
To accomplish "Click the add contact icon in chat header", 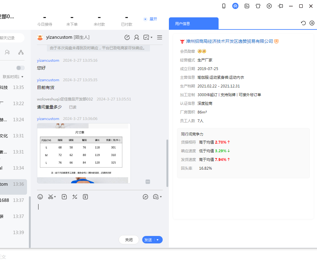I will coord(136,37).
